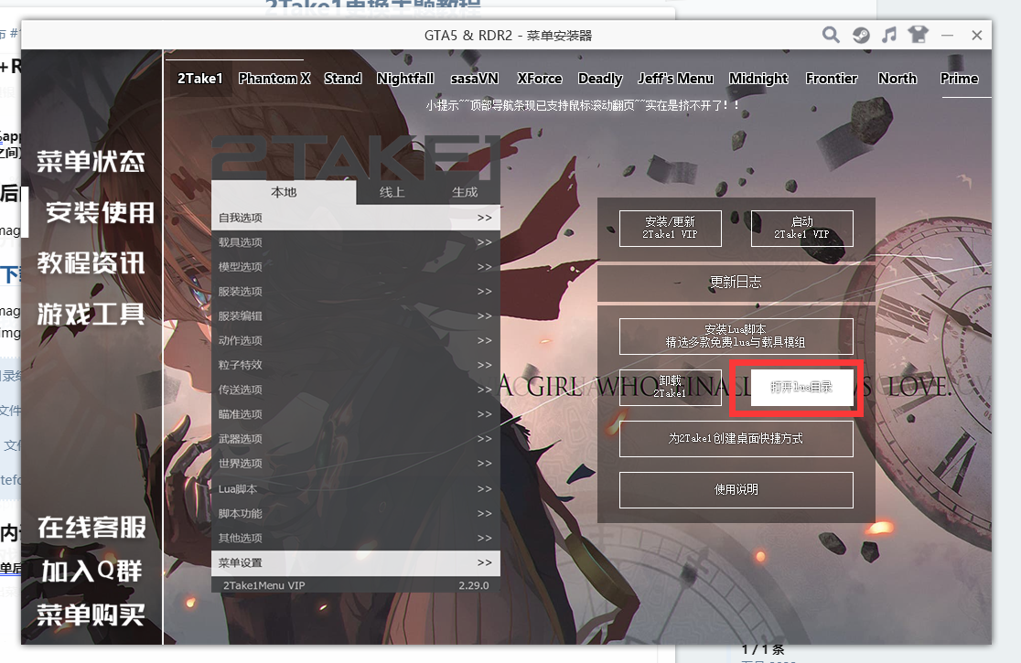Open the 更新日志 changelog
The height and width of the screenshot is (663, 1021).
coord(736,283)
